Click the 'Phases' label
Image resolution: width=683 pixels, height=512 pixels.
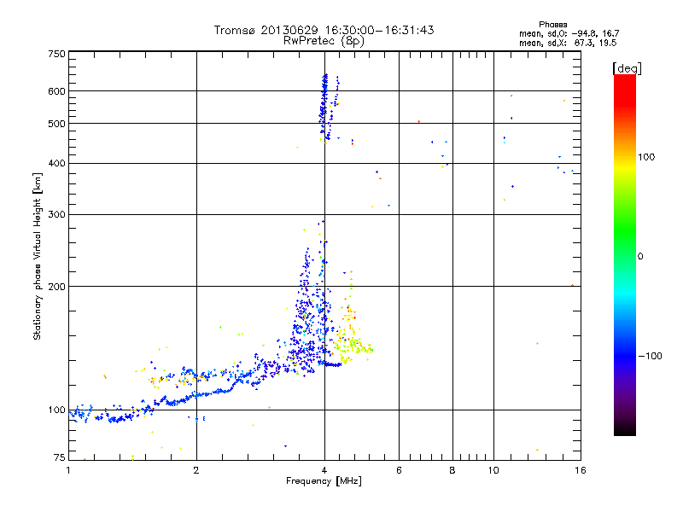click(x=552, y=25)
